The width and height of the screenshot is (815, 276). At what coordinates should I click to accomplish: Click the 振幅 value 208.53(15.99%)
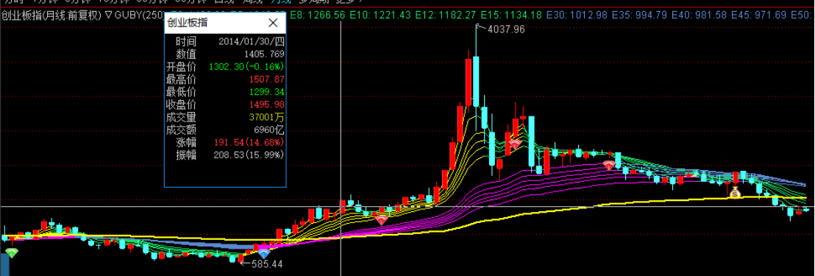click(x=249, y=155)
